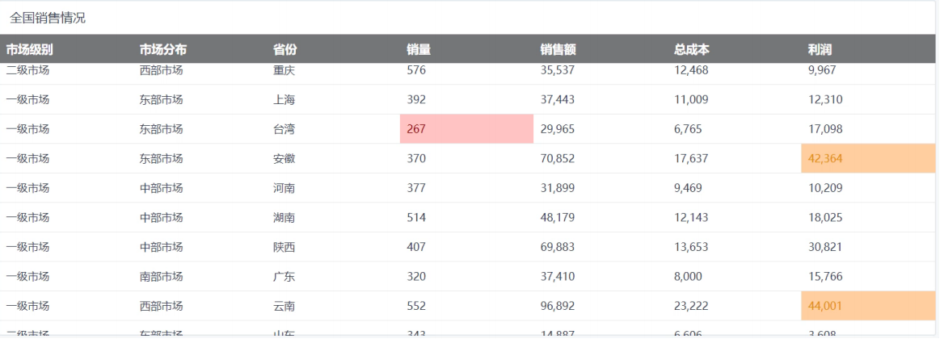The image size is (944, 343).
Task: Select the 上海 province cell
Action: click(x=284, y=100)
